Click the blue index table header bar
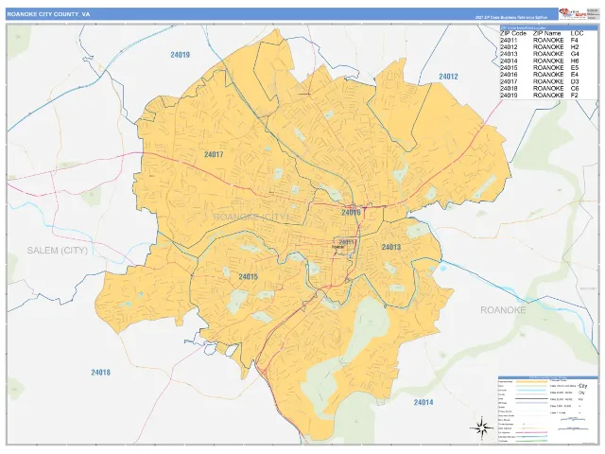 point(548,27)
